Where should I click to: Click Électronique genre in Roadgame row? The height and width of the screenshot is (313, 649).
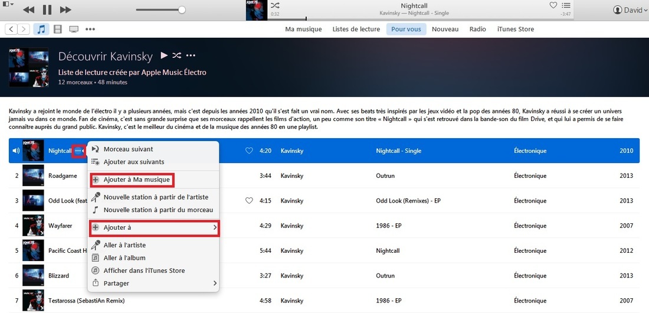(x=530, y=176)
